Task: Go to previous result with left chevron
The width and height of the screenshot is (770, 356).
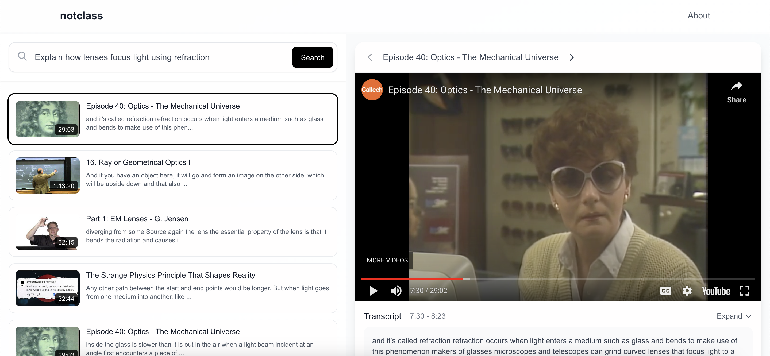Action: coord(370,57)
